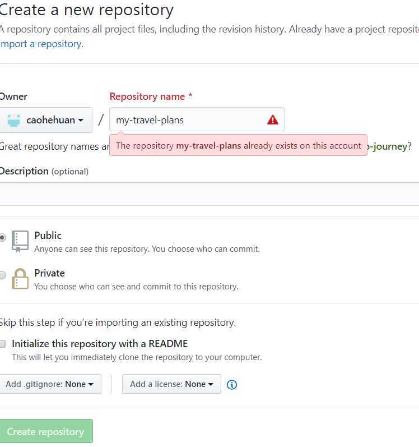The image size is (419, 447).
Task: Click the Create repository button
Action: [x=46, y=431]
